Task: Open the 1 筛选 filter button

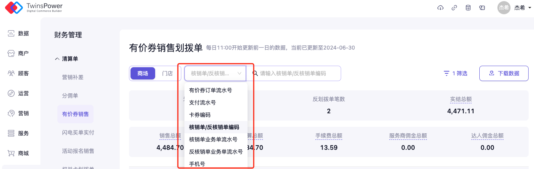Action: [455, 73]
